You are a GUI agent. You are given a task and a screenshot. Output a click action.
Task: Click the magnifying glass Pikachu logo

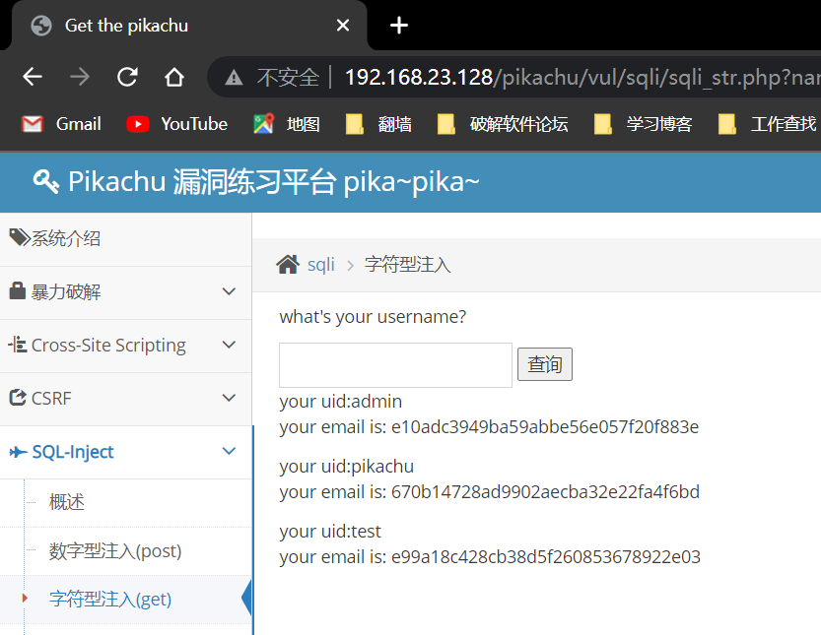coord(41,182)
